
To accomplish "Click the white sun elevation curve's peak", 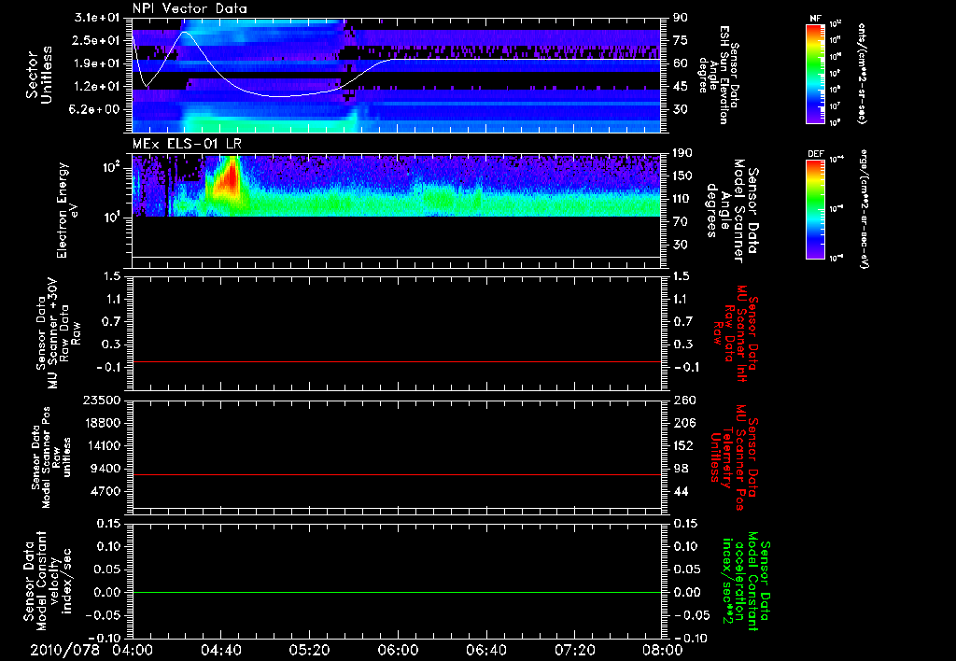I will coord(186,32).
